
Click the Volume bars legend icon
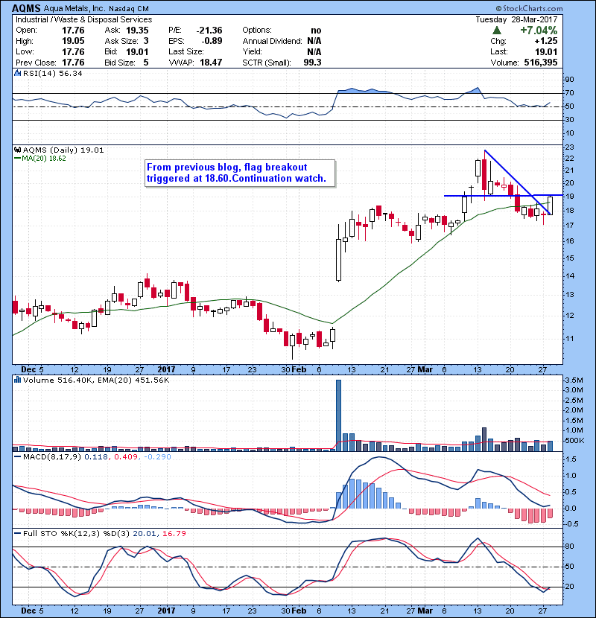tap(17, 380)
